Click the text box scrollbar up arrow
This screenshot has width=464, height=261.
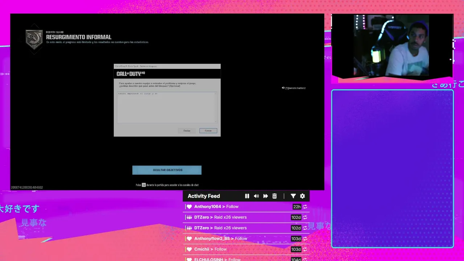coord(216,94)
